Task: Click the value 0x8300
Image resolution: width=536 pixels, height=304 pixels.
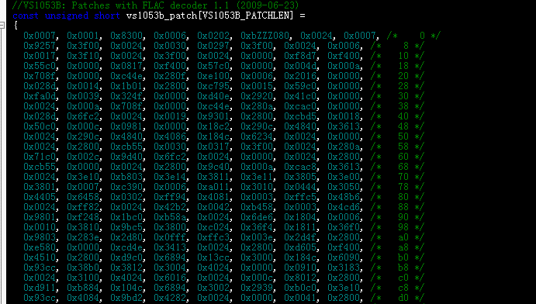Action: click(126, 36)
